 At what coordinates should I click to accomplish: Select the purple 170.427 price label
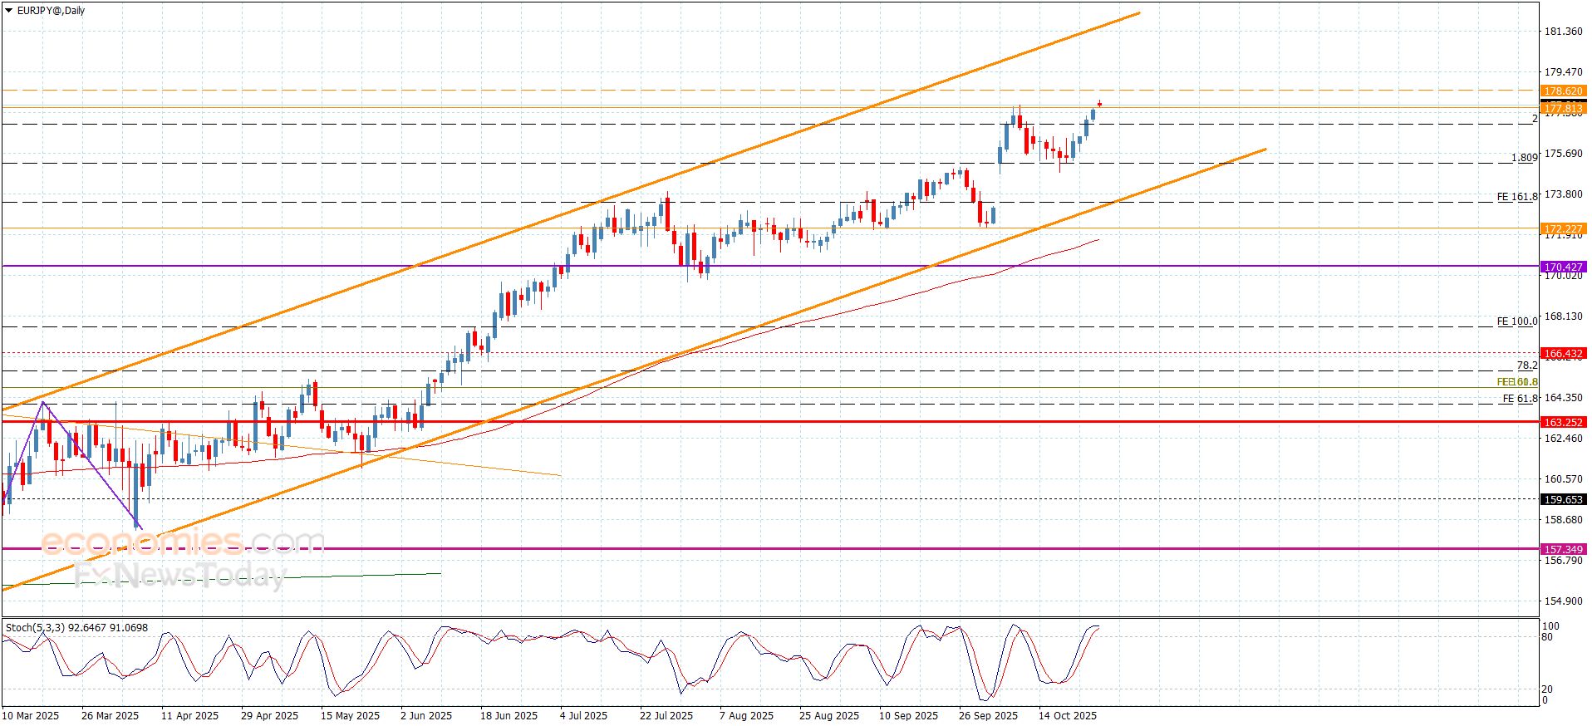pyautogui.click(x=1562, y=267)
